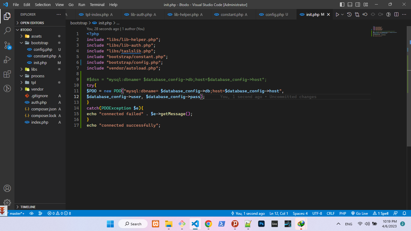Viewport: 411px width, 231px height.
Task: Click the editor minimap preview
Action: (x=385, y=31)
